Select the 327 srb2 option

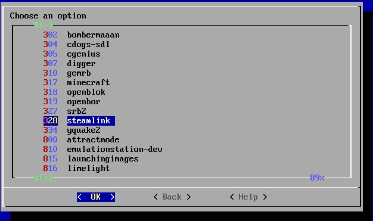(x=64, y=111)
